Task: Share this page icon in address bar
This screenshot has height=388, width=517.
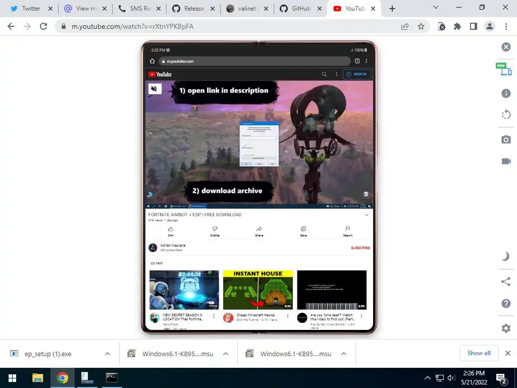Action: [405, 26]
